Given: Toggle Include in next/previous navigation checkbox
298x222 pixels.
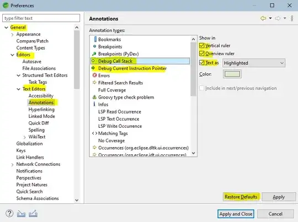Looking at the screenshot, I should pyautogui.click(x=201, y=88).
